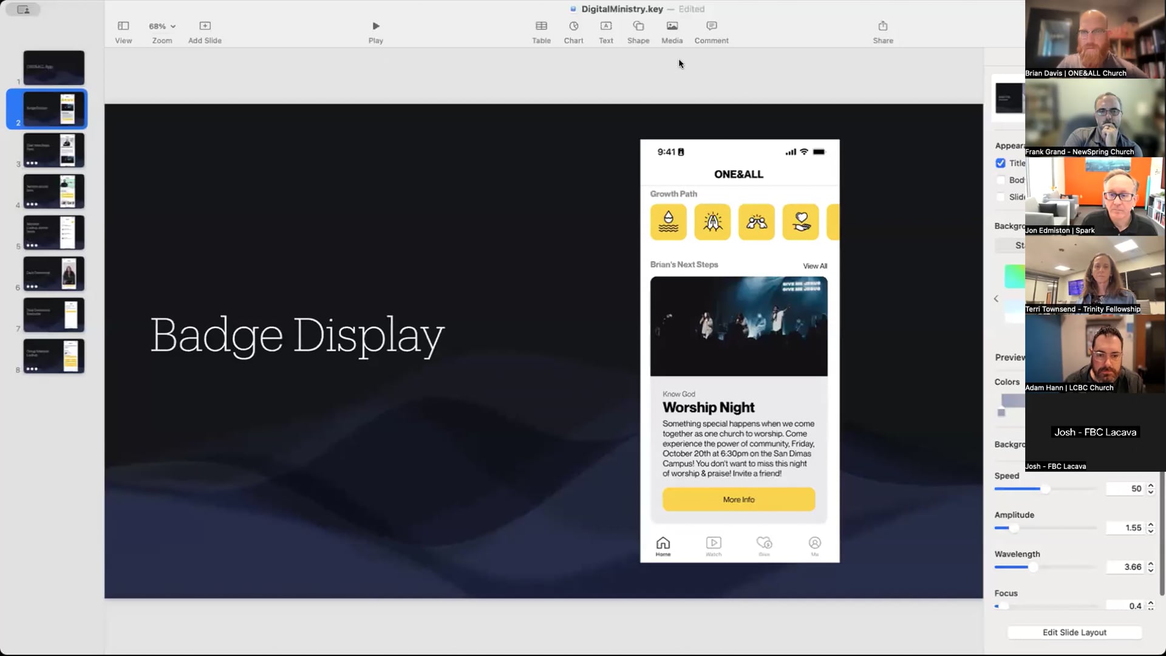The image size is (1166, 656).
Task: Click Josh - FBC Lacava participant tile
Action: pos(1095,432)
